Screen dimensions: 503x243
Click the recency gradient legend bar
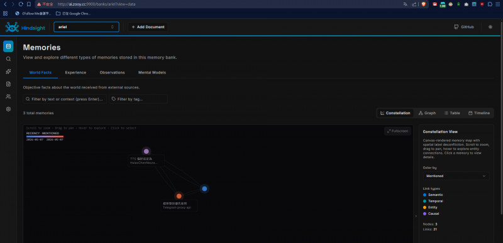pos(45,136)
